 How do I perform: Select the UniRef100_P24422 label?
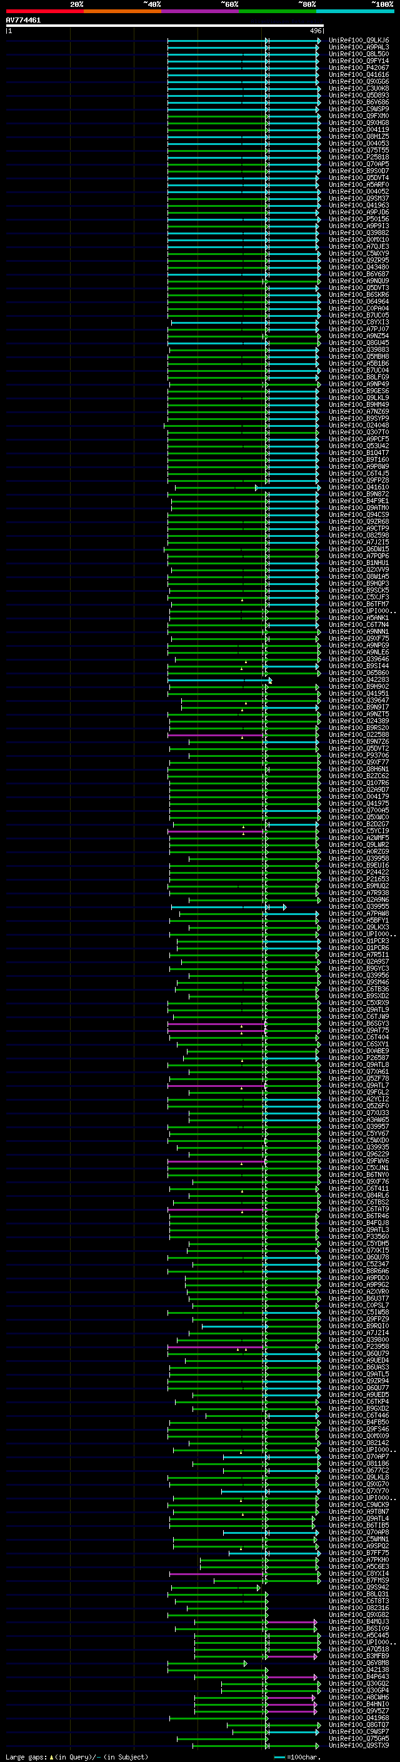(x=358, y=872)
